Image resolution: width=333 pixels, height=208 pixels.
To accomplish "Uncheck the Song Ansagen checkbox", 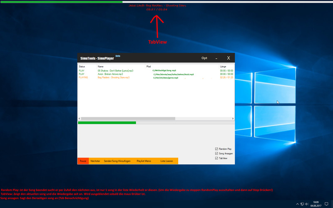I will coord(216,154).
